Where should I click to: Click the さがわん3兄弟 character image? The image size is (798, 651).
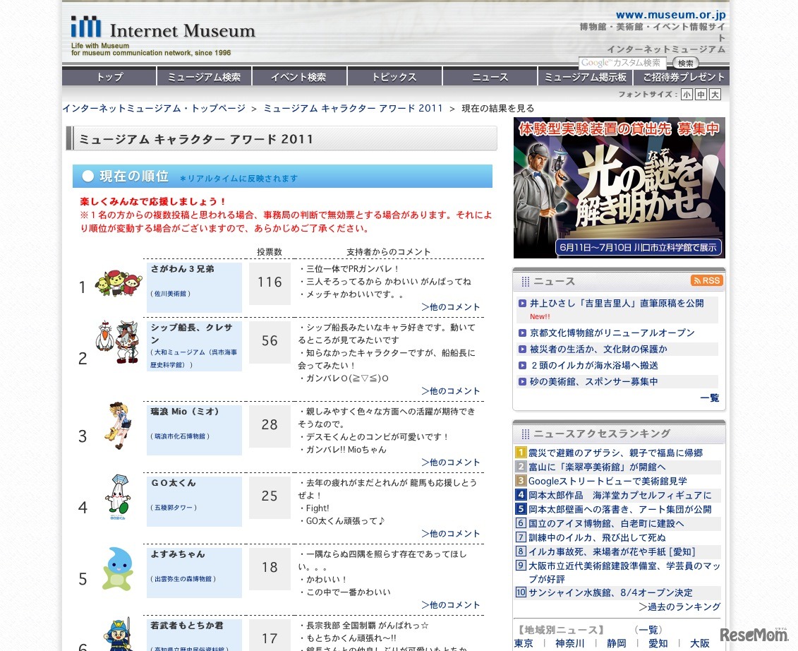[x=119, y=283]
